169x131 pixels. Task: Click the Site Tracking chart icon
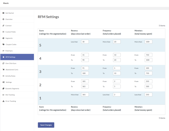click(x=3, y=95)
